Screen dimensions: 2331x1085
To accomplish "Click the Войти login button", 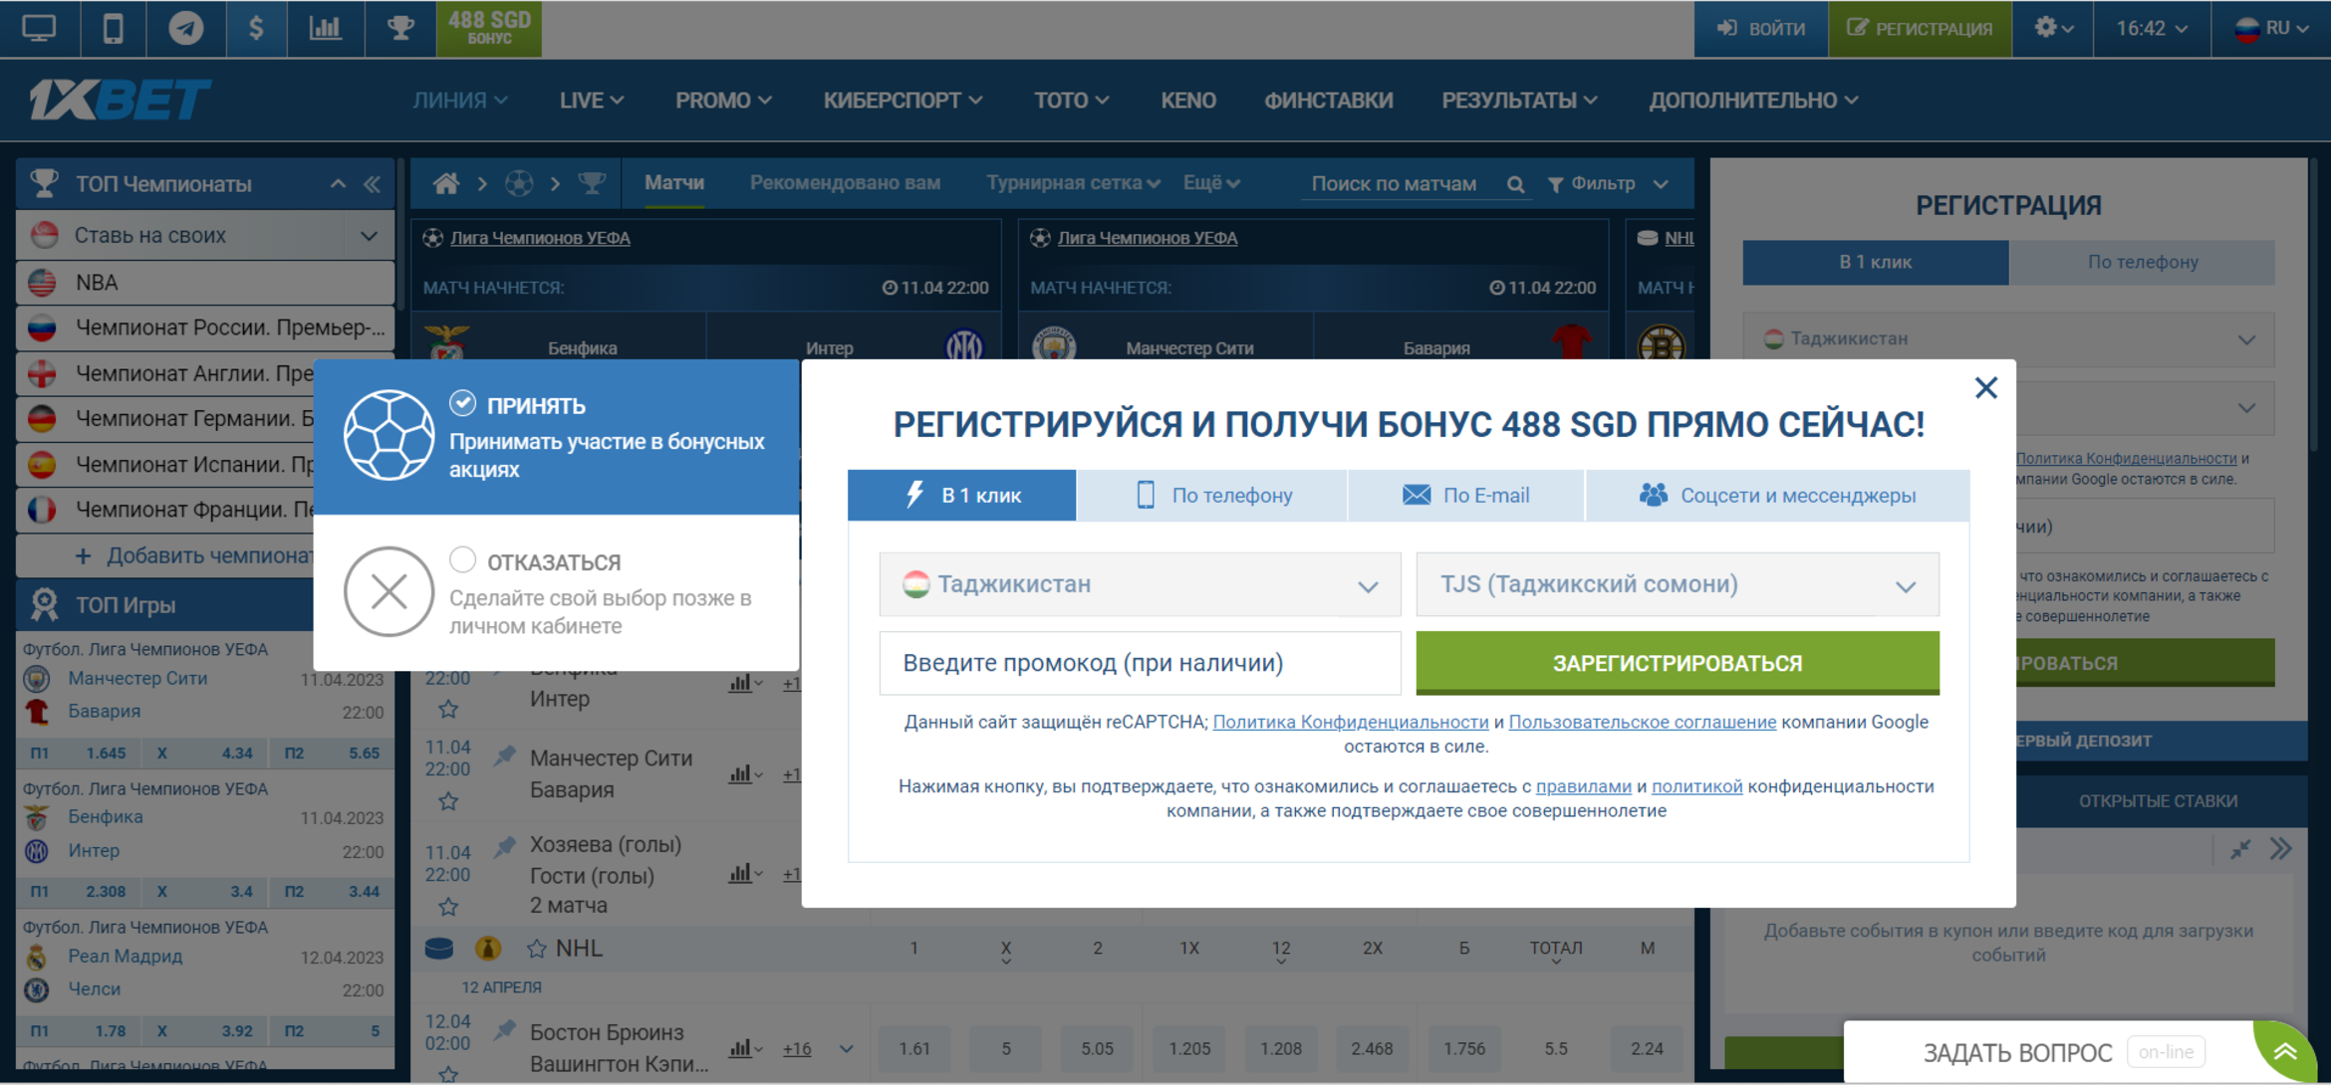I will click(x=1761, y=28).
